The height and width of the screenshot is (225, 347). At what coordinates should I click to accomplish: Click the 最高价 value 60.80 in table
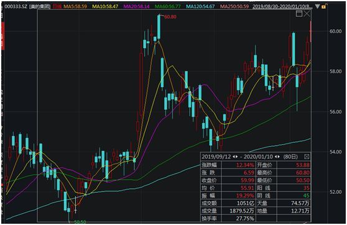click(303, 173)
